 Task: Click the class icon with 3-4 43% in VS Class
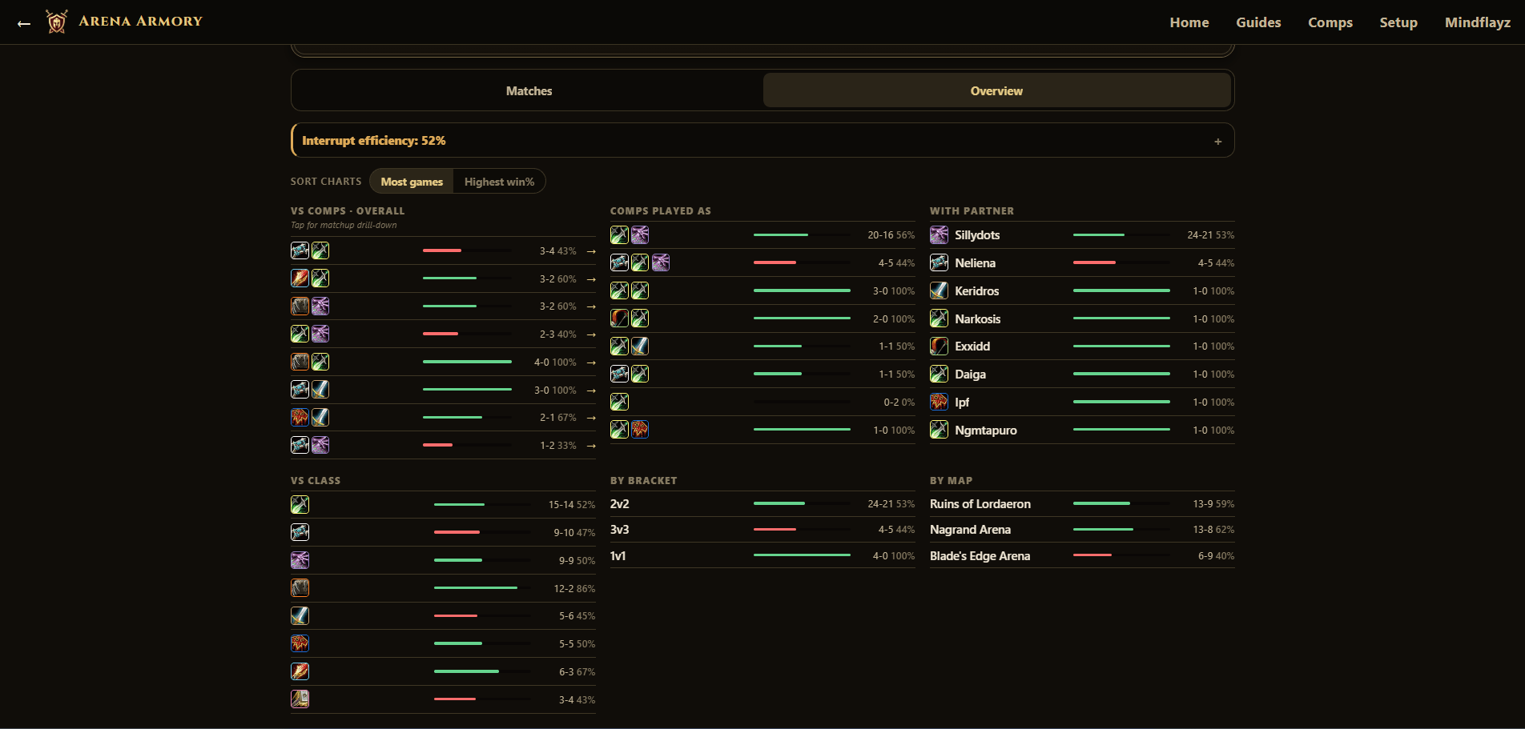click(x=300, y=699)
